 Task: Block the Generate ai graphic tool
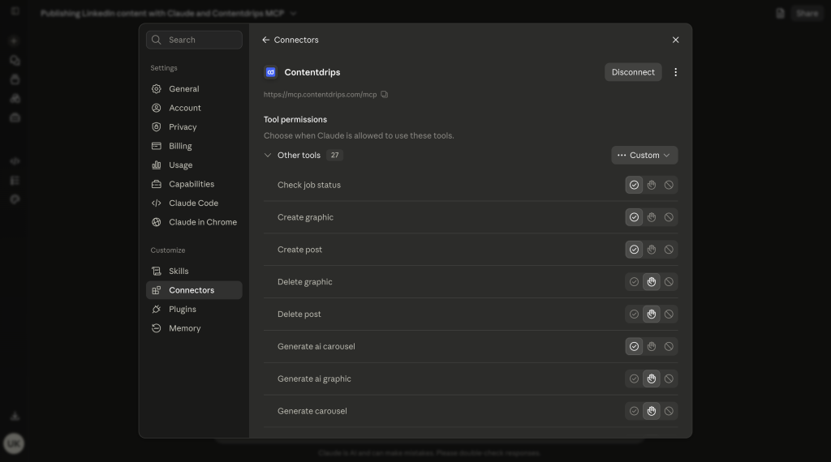(669, 379)
